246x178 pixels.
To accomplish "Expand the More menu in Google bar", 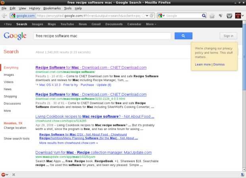I will pos(151,24).
